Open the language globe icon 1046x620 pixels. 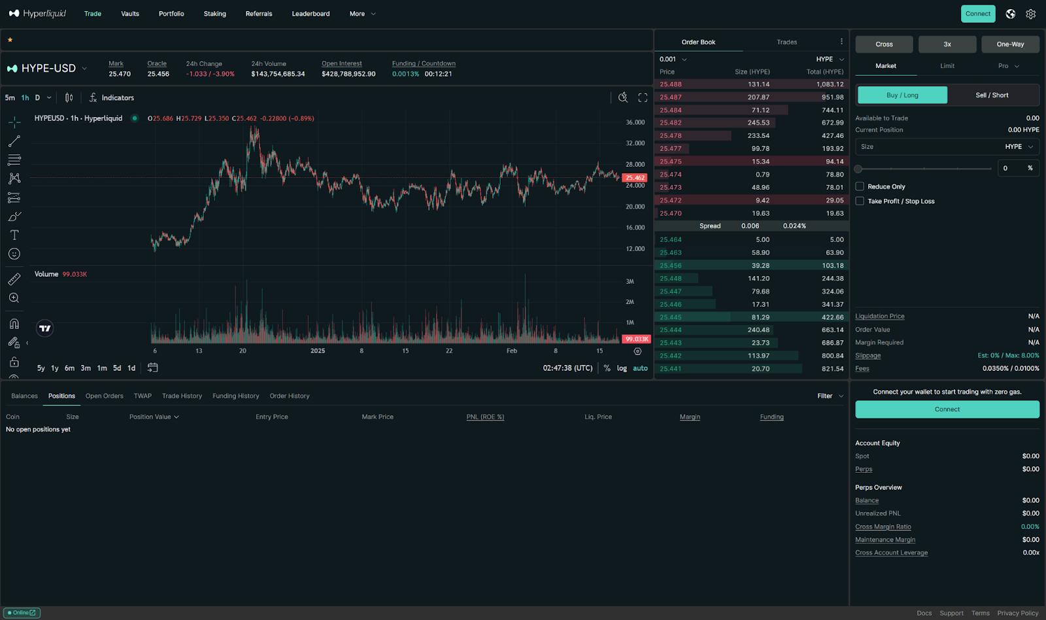click(1011, 14)
